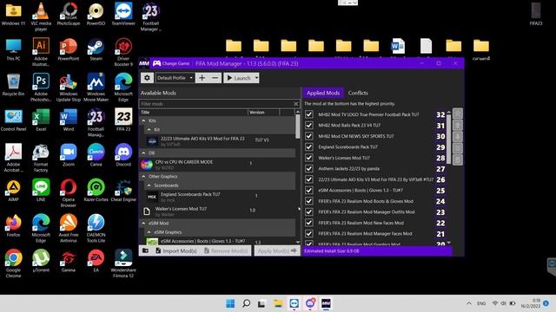Click the 22/23 Ultimate AIO Kits mod thumbnail

coord(152,140)
